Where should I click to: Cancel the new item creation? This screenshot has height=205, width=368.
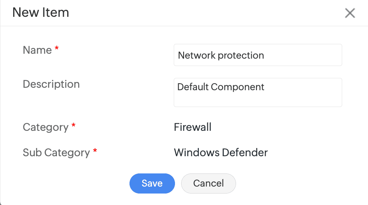pyautogui.click(x=208, y=183)
